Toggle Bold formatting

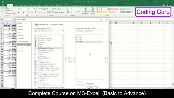pyautogui.click(x=18, y=12)
